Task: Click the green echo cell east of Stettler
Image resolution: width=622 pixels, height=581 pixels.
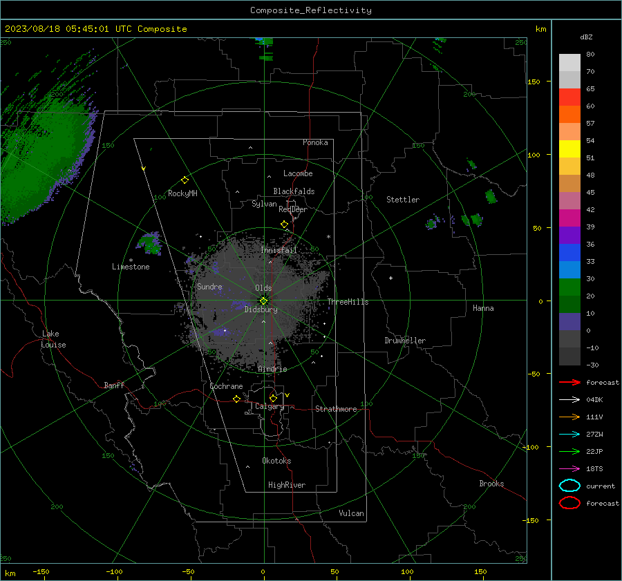Action: coord(491,196)
